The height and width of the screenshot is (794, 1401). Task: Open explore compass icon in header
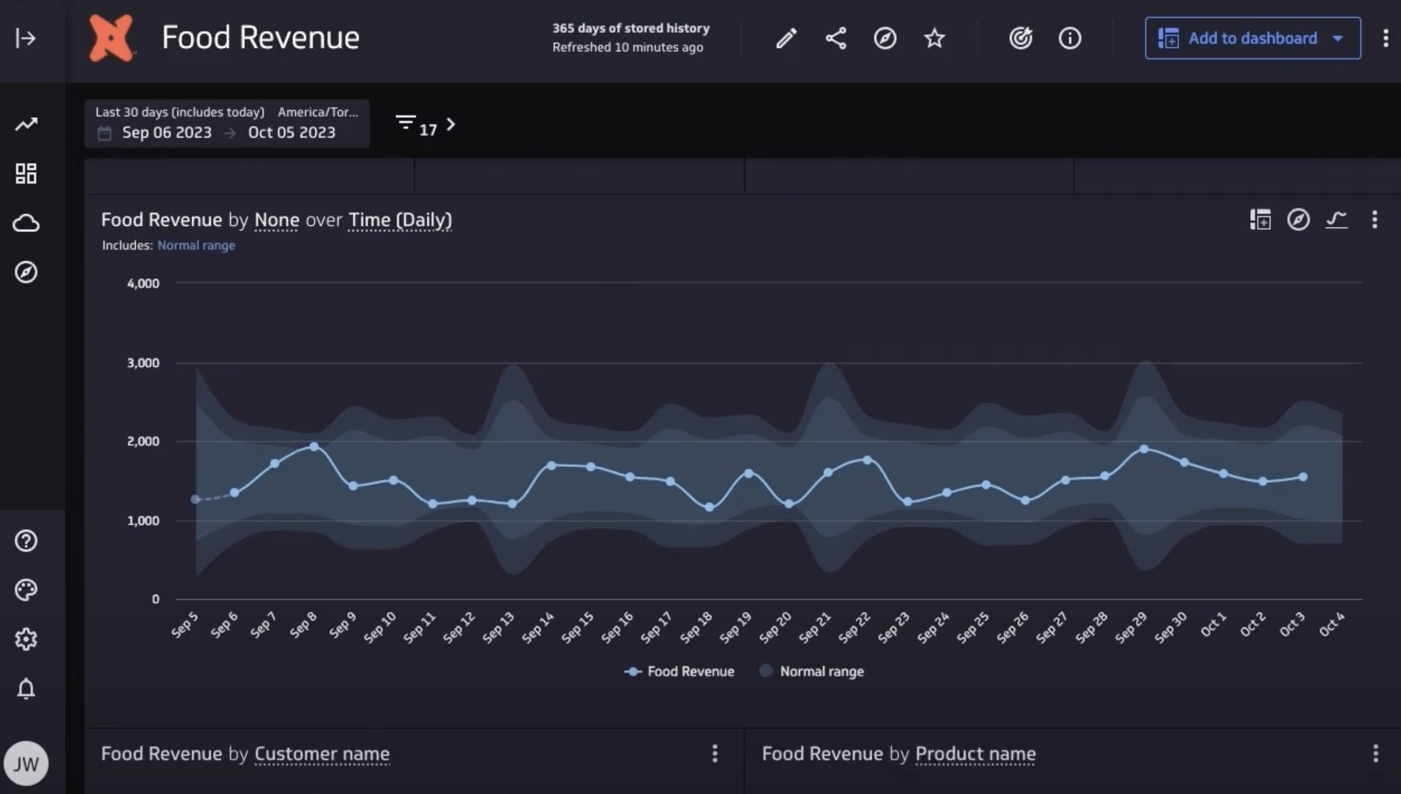[885, 38]
